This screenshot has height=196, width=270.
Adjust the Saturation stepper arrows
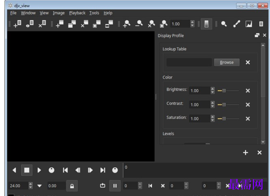(213, 118)
